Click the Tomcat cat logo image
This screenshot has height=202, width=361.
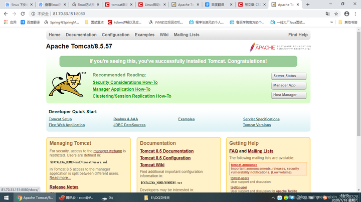coord(67,84)
